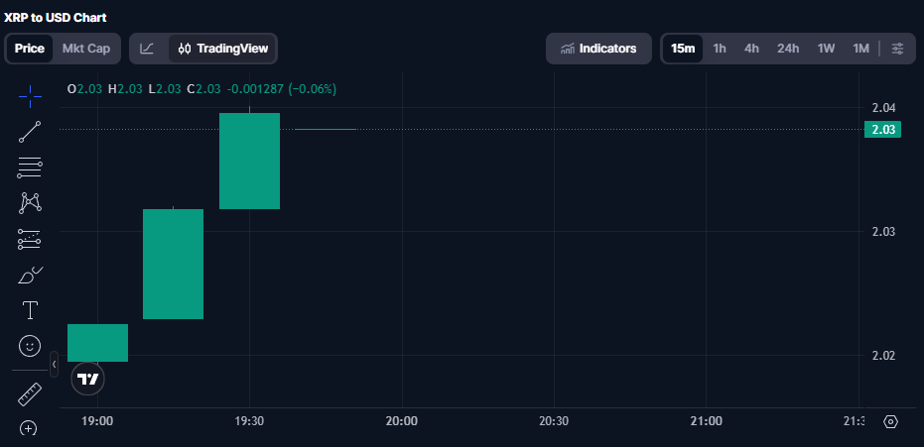This screenshot has height=447, width=924.
Task: Select the ruler measure tool
Action: 30,394
